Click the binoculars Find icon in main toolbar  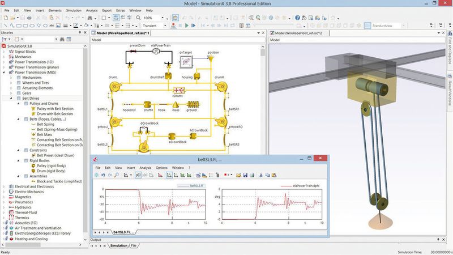[90, 18]
